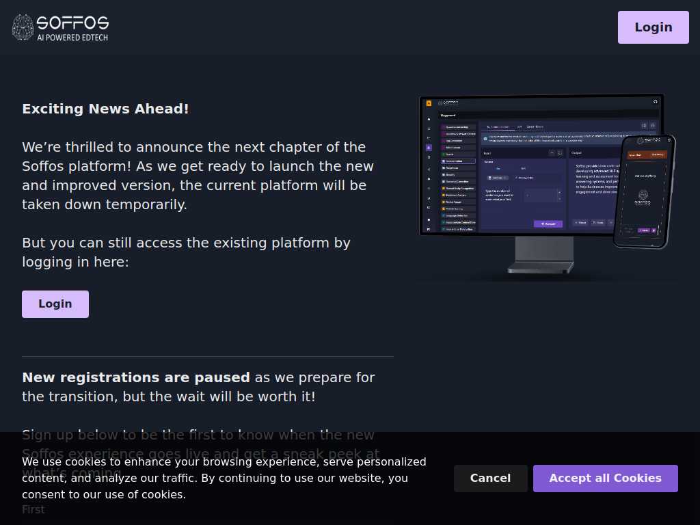Click the Login button in the header
The width and height of the screenshot is (700, 525).
click(653, 27)
